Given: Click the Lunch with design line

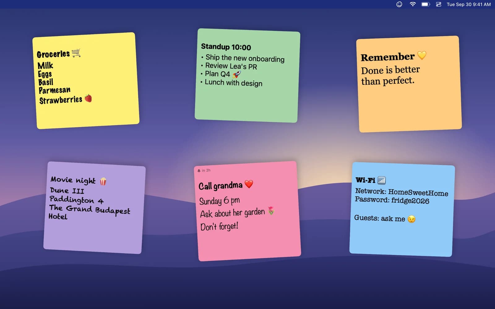Looking at the screenshot, I should tap(231, 83).
